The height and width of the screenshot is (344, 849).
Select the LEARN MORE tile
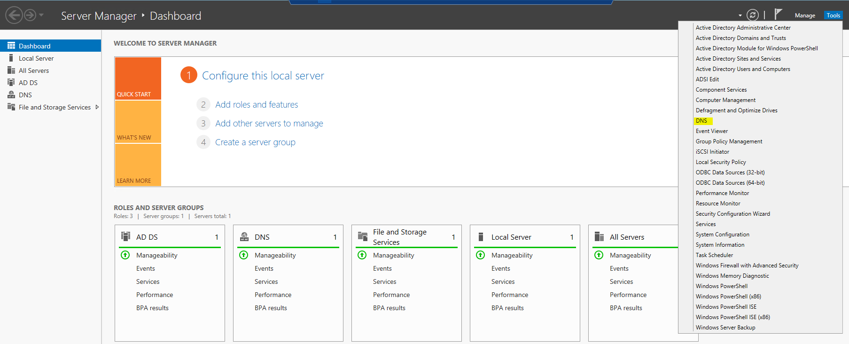click(x=138, y=165)
